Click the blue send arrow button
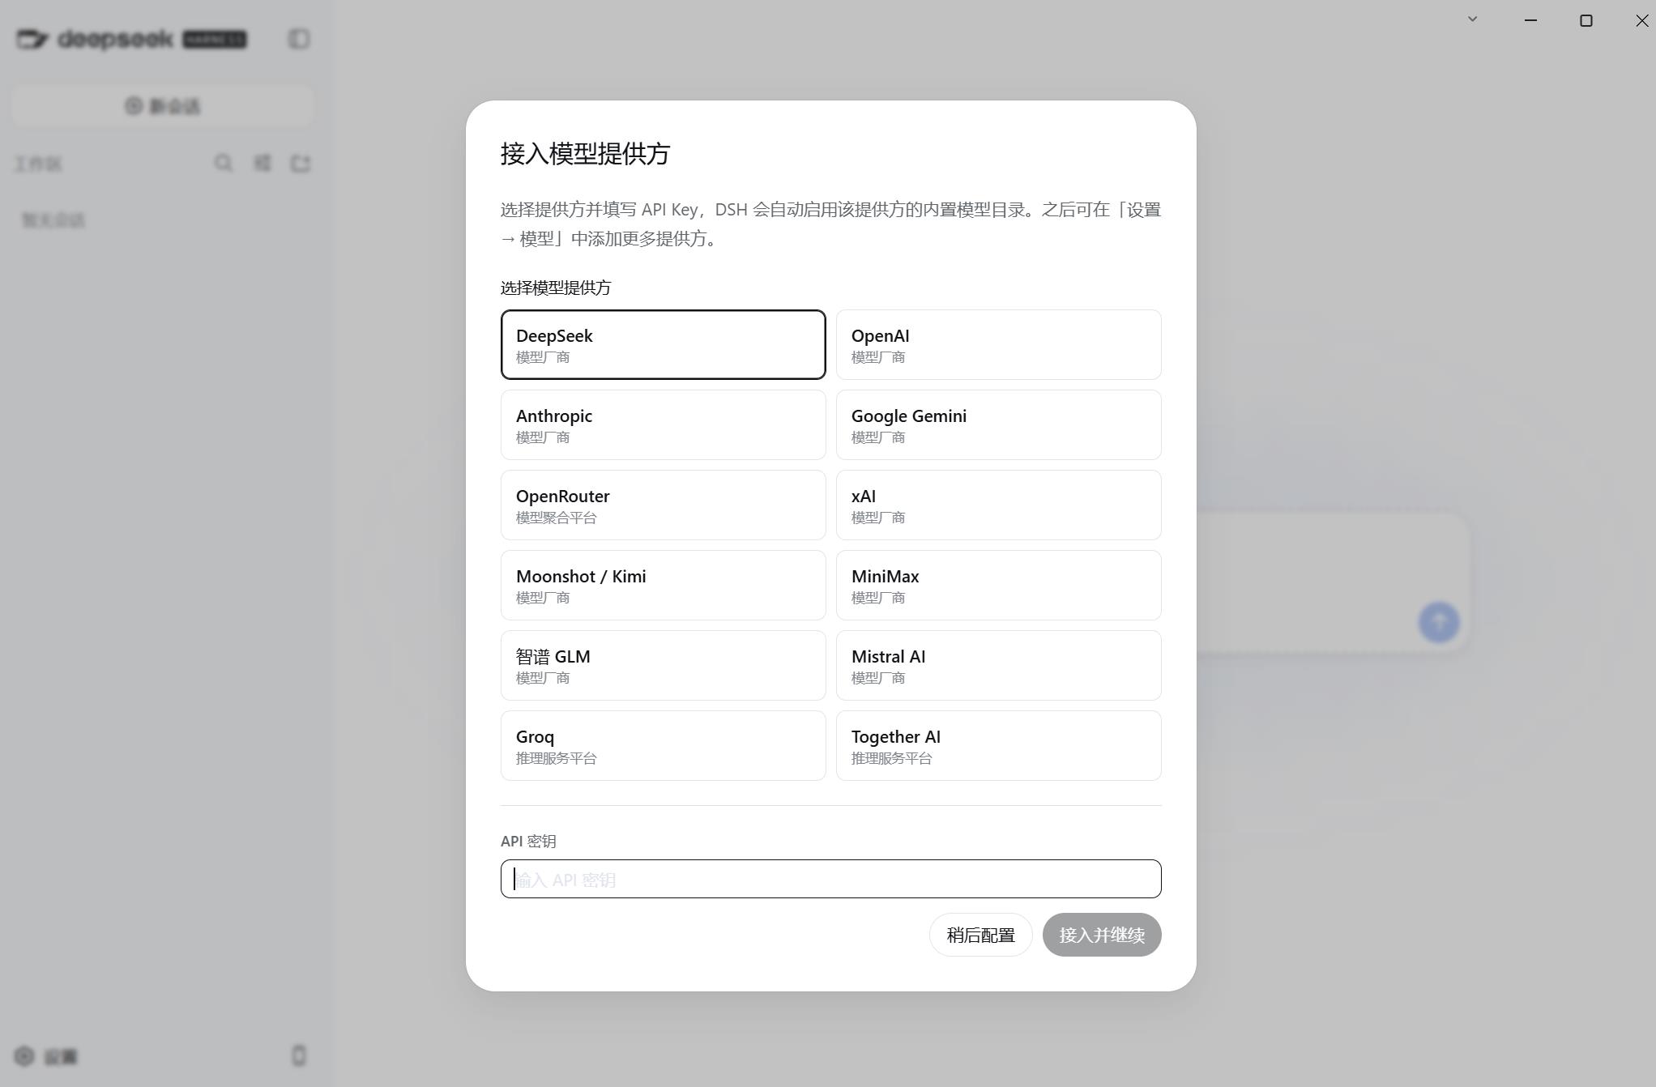This screenshot has width=1656, height=1087. pyautogui.click(x=1439, y=622)
